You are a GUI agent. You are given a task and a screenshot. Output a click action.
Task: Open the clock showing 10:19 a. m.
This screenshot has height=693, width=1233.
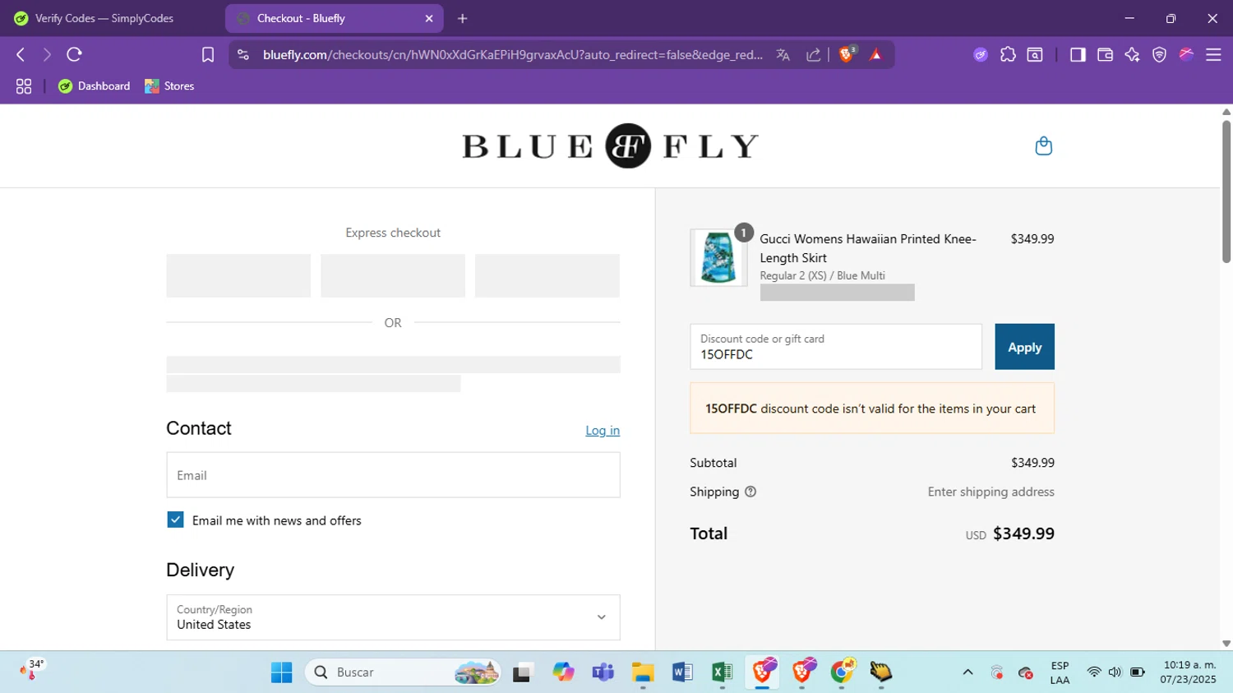point(1189,672)
